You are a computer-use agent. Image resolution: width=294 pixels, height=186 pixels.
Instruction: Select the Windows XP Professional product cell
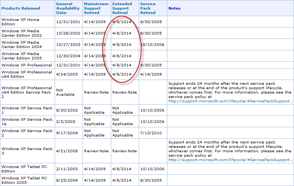click(27, 65)
